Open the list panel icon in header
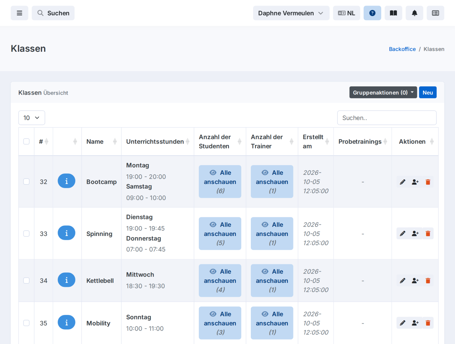 [435, 13]
